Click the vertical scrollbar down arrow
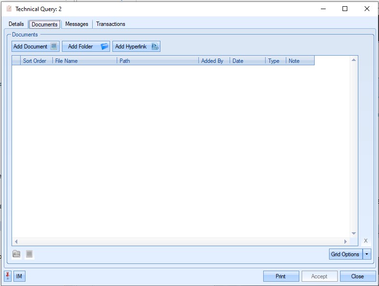This screenshot has height=286, width=379. [x=354, y=233]
